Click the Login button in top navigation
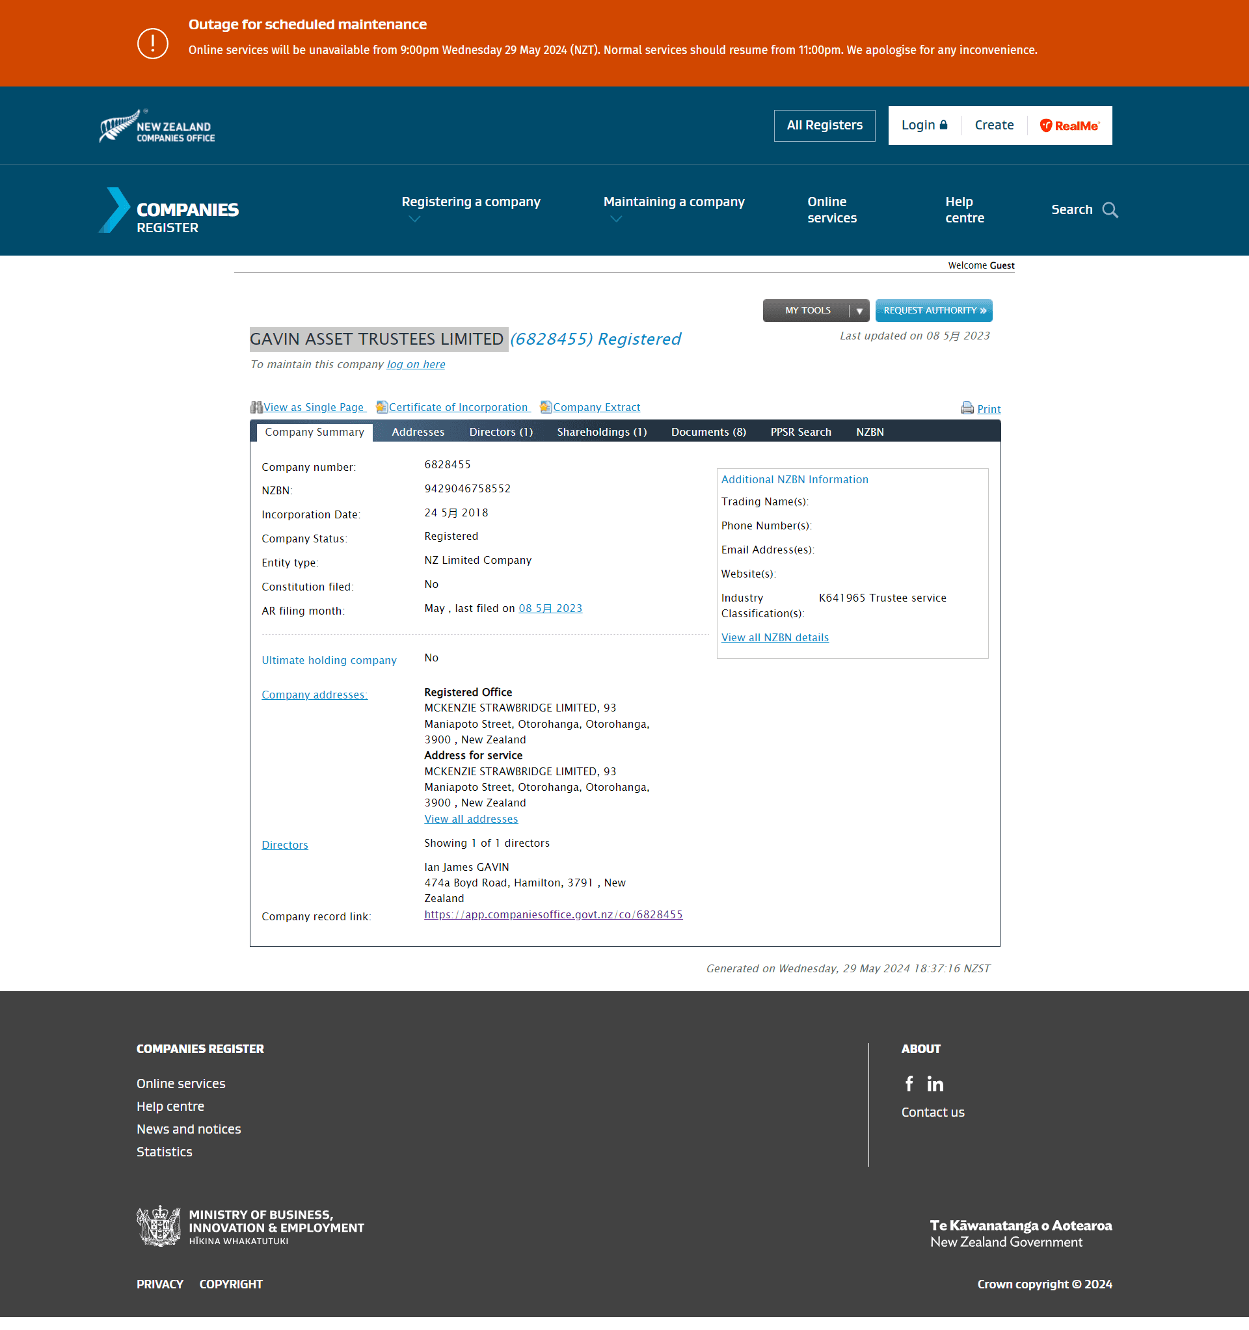Viewport: 1249px width, 1330px height. coord(924,124)
